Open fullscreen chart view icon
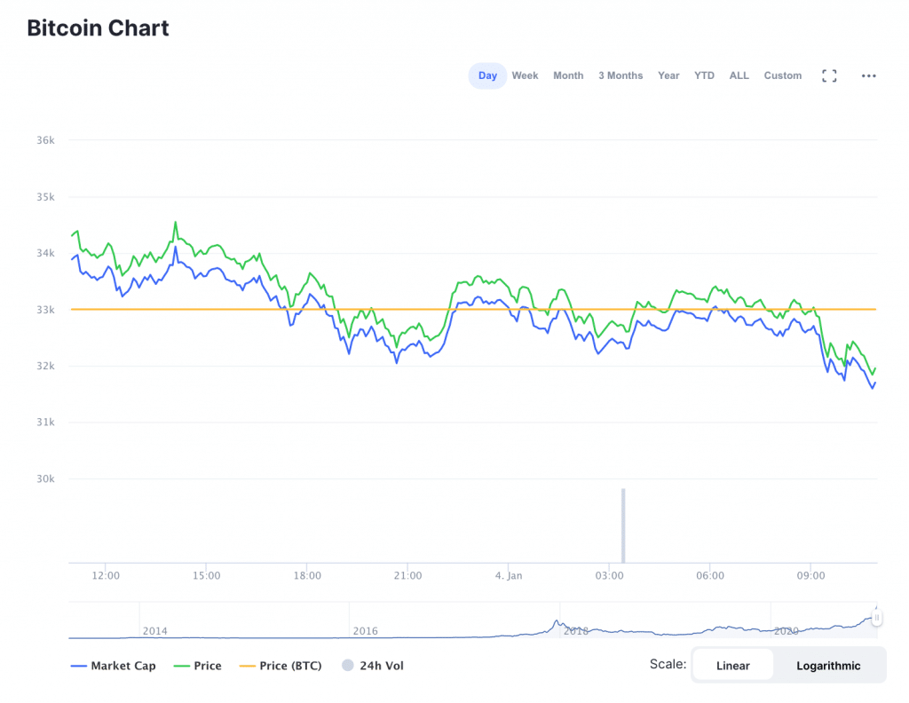Screen dimensions: 909x703 (829, 75)
